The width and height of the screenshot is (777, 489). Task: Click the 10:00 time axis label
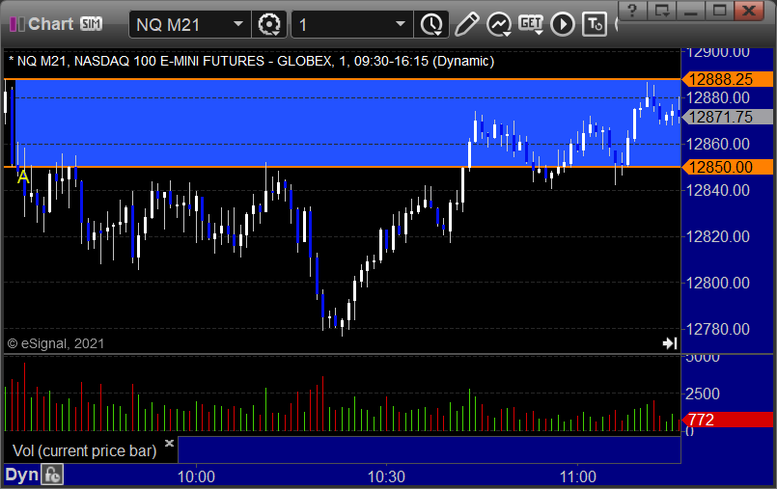(196, 477)
